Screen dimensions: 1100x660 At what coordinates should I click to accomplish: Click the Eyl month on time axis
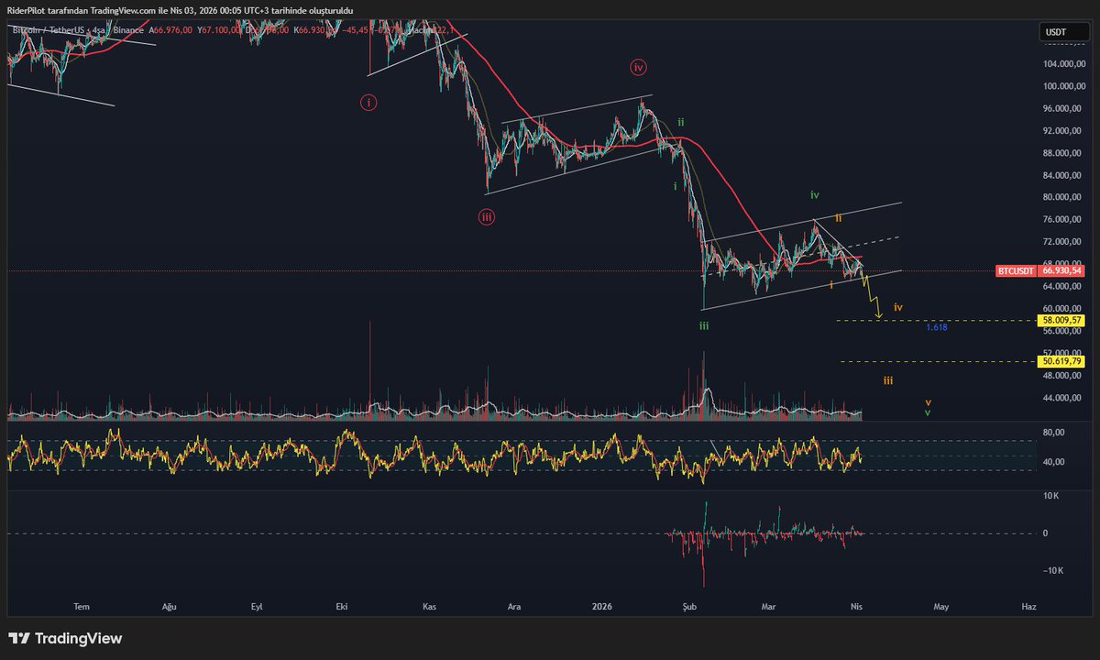pos(257,607)
